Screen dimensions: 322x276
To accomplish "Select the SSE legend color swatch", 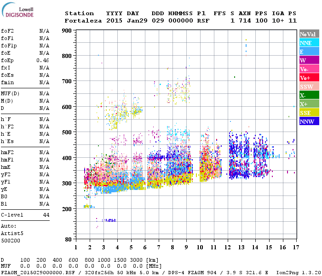I will (309, 113).
